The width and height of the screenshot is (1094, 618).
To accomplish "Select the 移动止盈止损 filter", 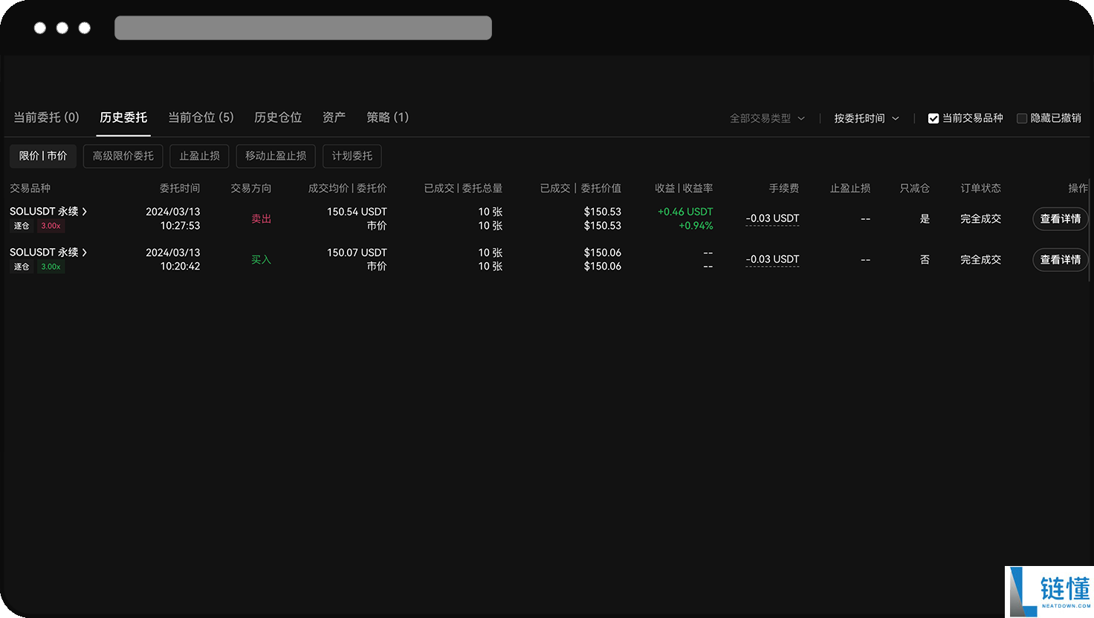I will 276,156.
